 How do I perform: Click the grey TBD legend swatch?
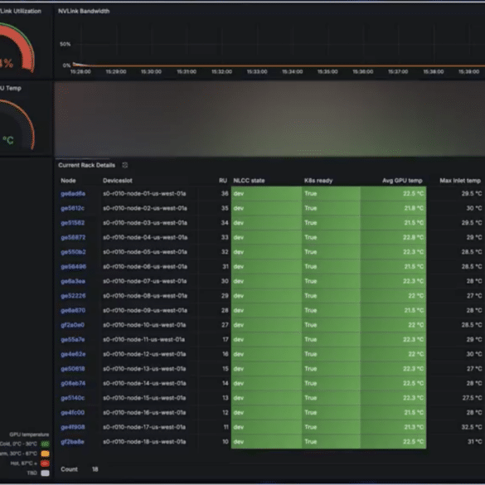(45, 473)
